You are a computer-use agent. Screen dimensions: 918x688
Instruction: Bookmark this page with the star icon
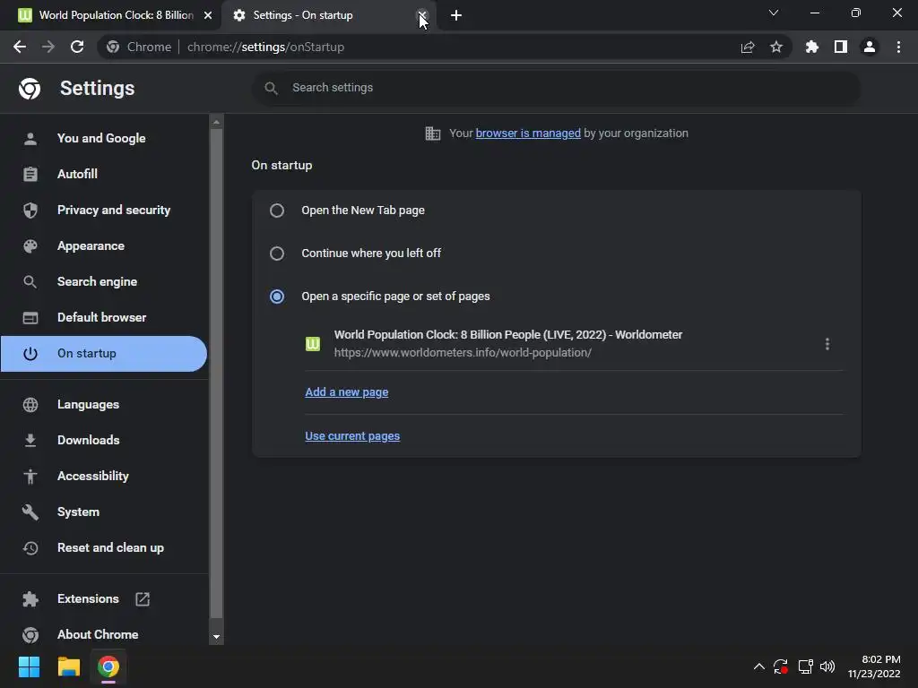pyautogui.click(x=776, y=47)
